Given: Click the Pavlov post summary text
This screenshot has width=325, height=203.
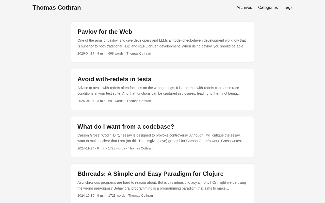Looking at the screenshot, I should [162, 43].
